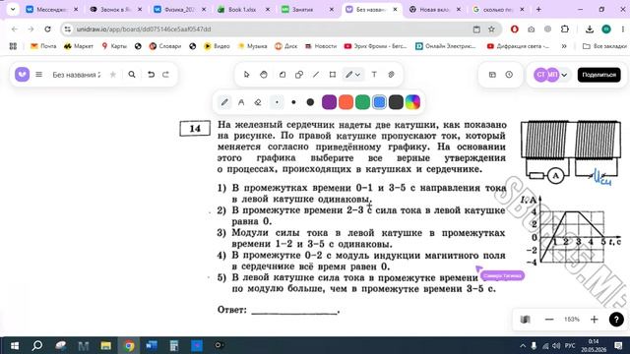Switch to the Занятия browser tab
Screen dimensions: 630x354
[x=308, y=9]
